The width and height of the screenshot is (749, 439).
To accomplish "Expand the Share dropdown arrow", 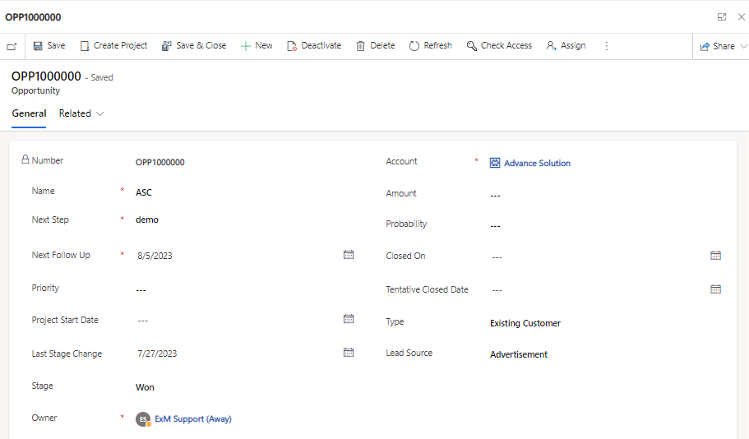I will pyautogui.click(x=743, y=47).
